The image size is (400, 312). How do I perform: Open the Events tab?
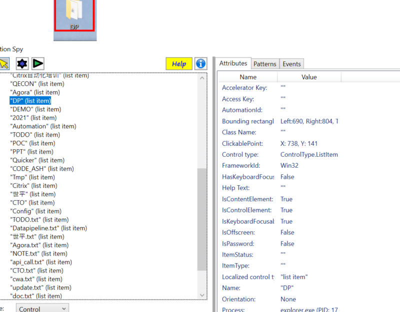[291, 64]
